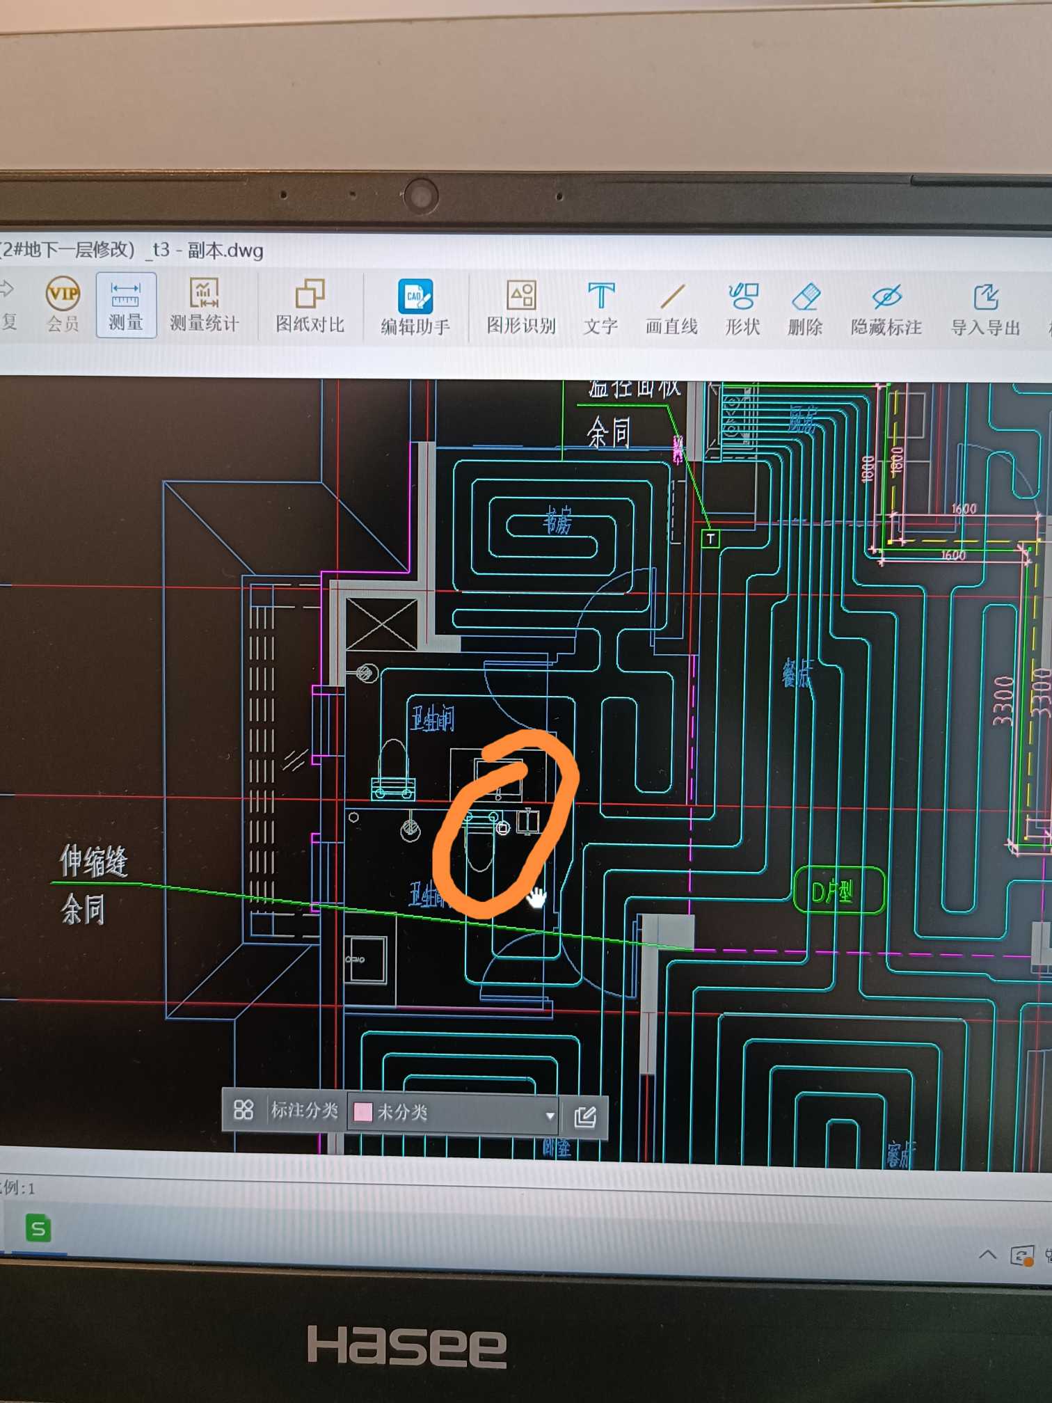The image size is (1052, 1403).
Task: Click the 客厅 room label
Action: pos(900,1154)
